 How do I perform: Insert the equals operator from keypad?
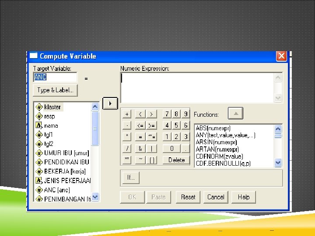coord(140,137)
